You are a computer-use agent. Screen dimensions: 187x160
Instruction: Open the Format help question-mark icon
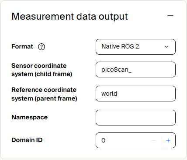click(x=42, y=47)
